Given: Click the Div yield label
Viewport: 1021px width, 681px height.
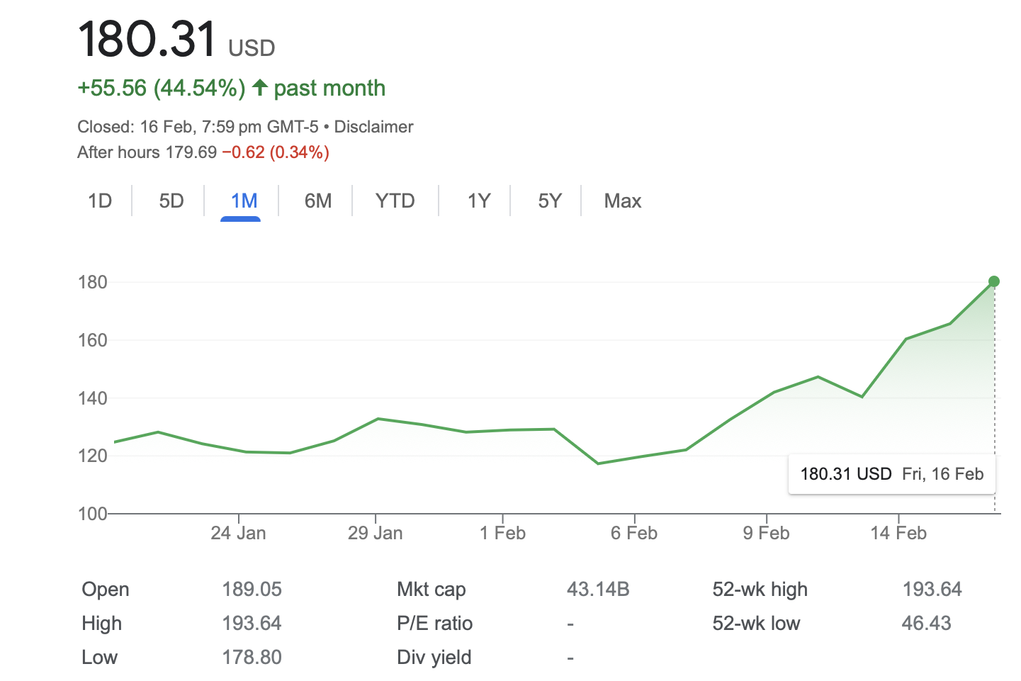Looking at the screenshot, I should [x=434, y=658].
